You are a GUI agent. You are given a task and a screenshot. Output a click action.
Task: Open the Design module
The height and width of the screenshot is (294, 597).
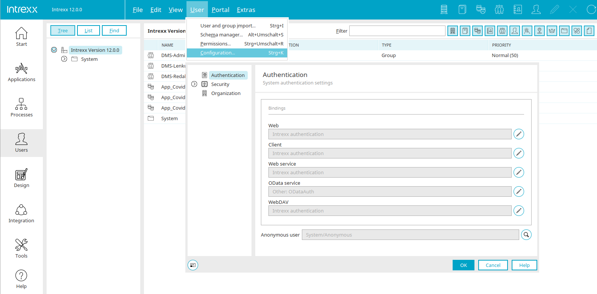[21, 178]
